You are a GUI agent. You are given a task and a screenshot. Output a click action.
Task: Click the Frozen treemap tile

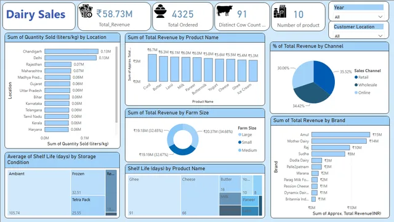click(x=87, y=183)
